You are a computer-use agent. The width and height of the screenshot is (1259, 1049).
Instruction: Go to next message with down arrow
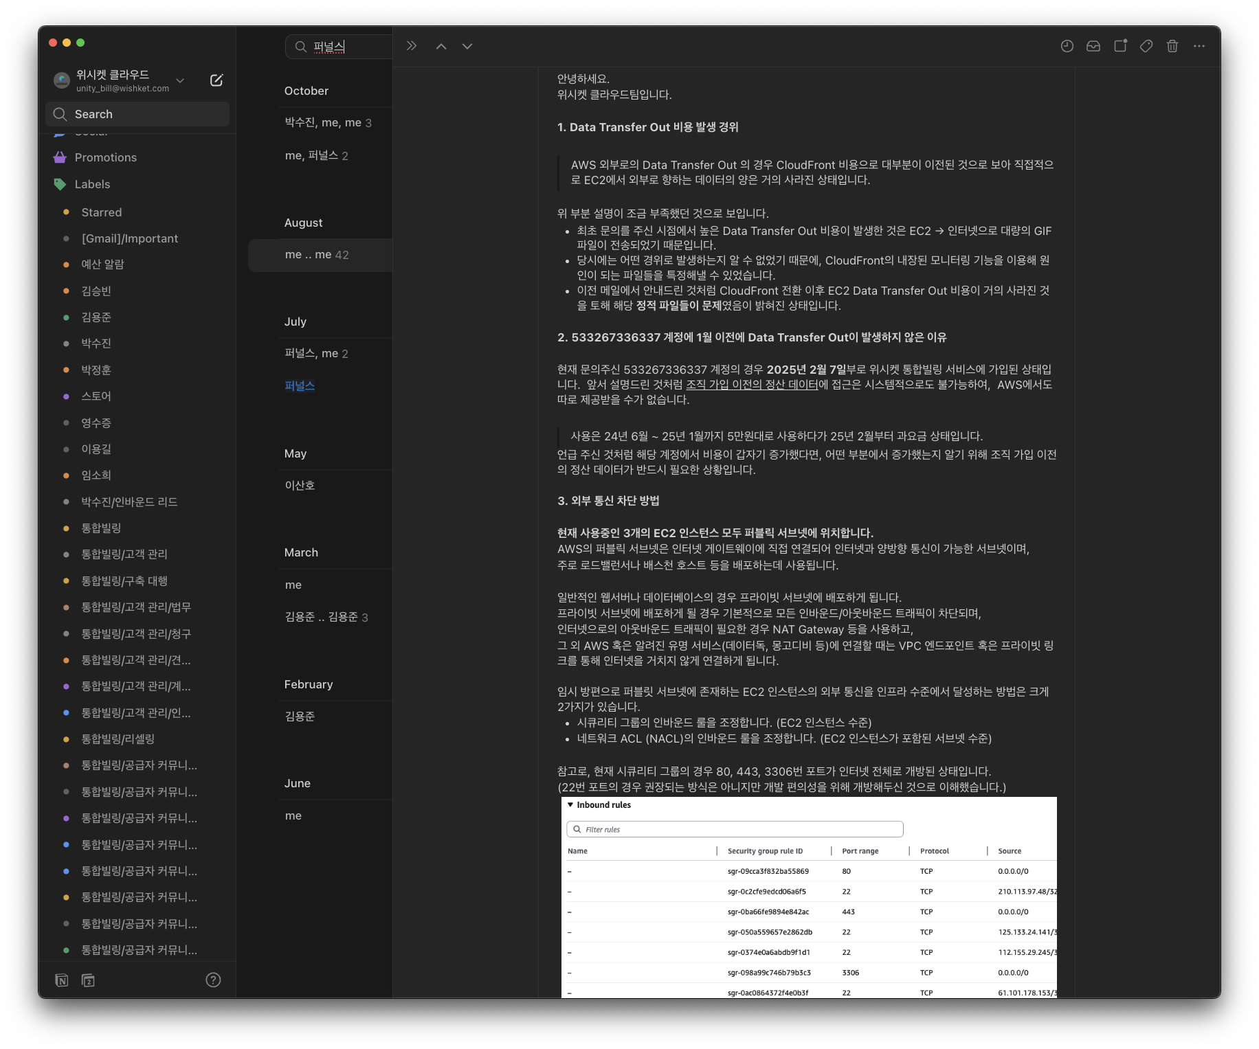(467, 46)
